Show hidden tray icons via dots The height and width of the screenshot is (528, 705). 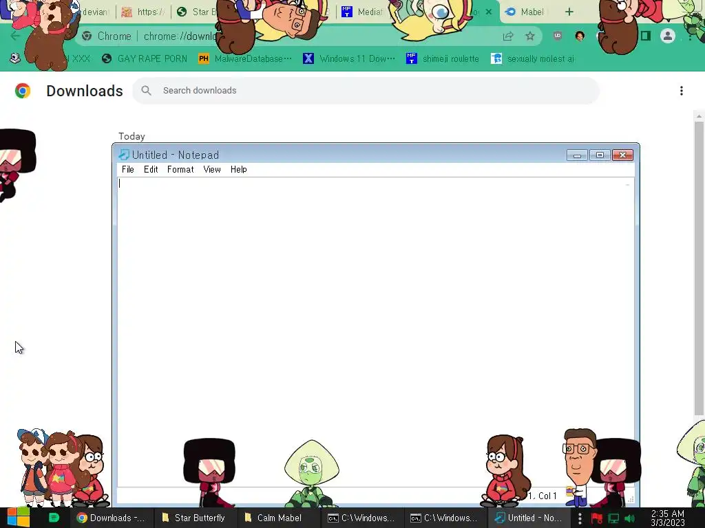580,518
